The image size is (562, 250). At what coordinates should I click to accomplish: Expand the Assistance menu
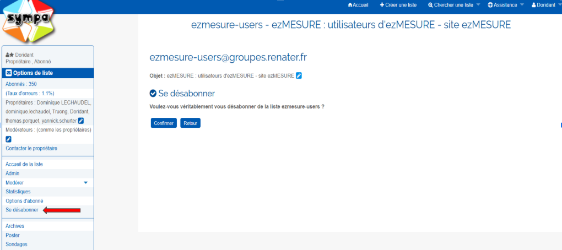point(506,5)
